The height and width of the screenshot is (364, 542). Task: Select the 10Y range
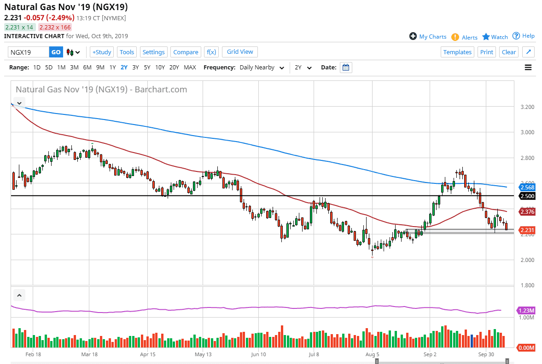(160, 67)
